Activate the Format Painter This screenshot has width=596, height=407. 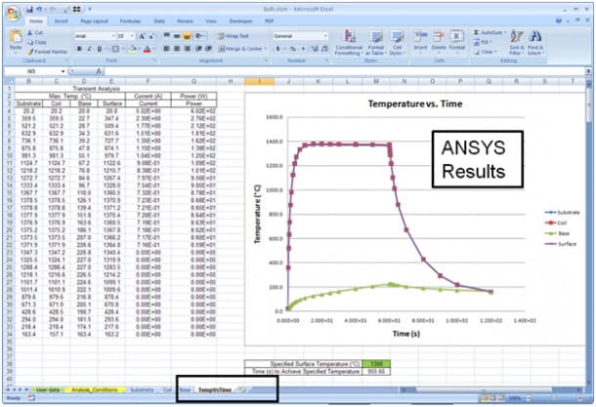[47, 52]
